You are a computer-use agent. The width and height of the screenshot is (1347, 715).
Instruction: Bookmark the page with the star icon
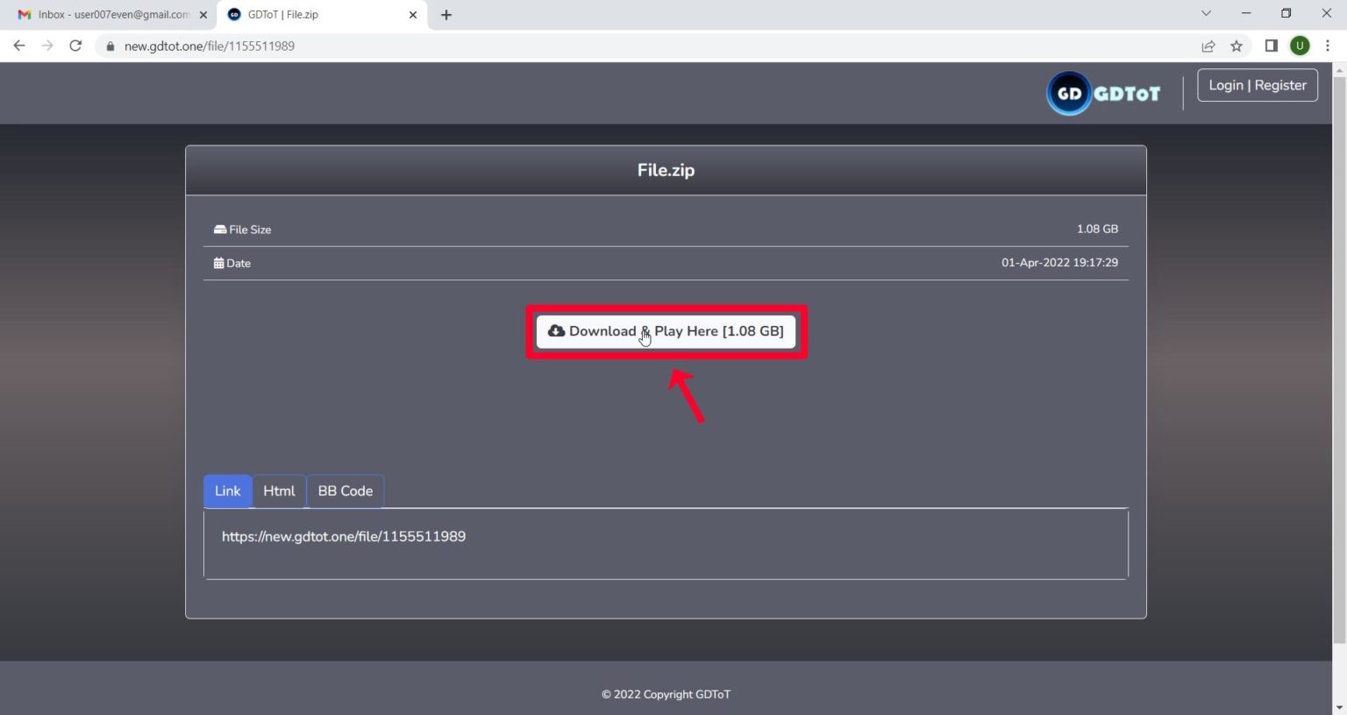coord(1237,46)
